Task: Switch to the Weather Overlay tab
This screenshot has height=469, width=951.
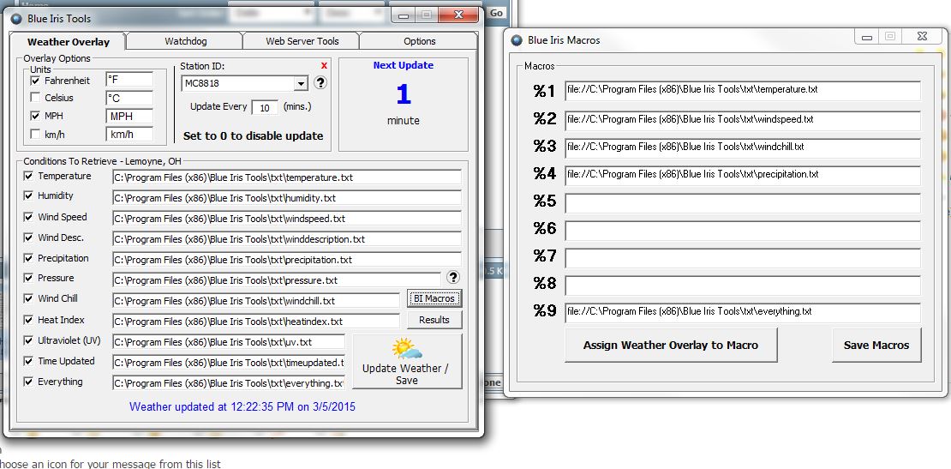Action: coord(68,42)
